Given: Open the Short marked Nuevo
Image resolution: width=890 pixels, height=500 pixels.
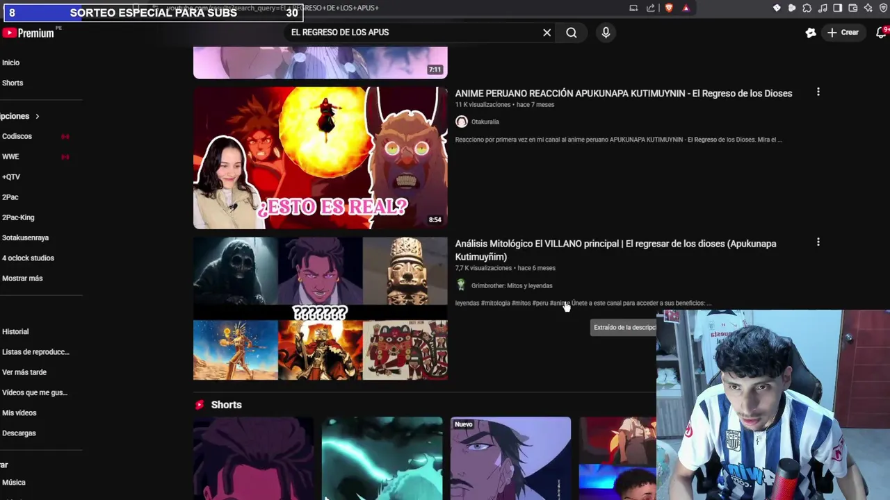Looking at the screenshot, I should [x=510, y=458].
